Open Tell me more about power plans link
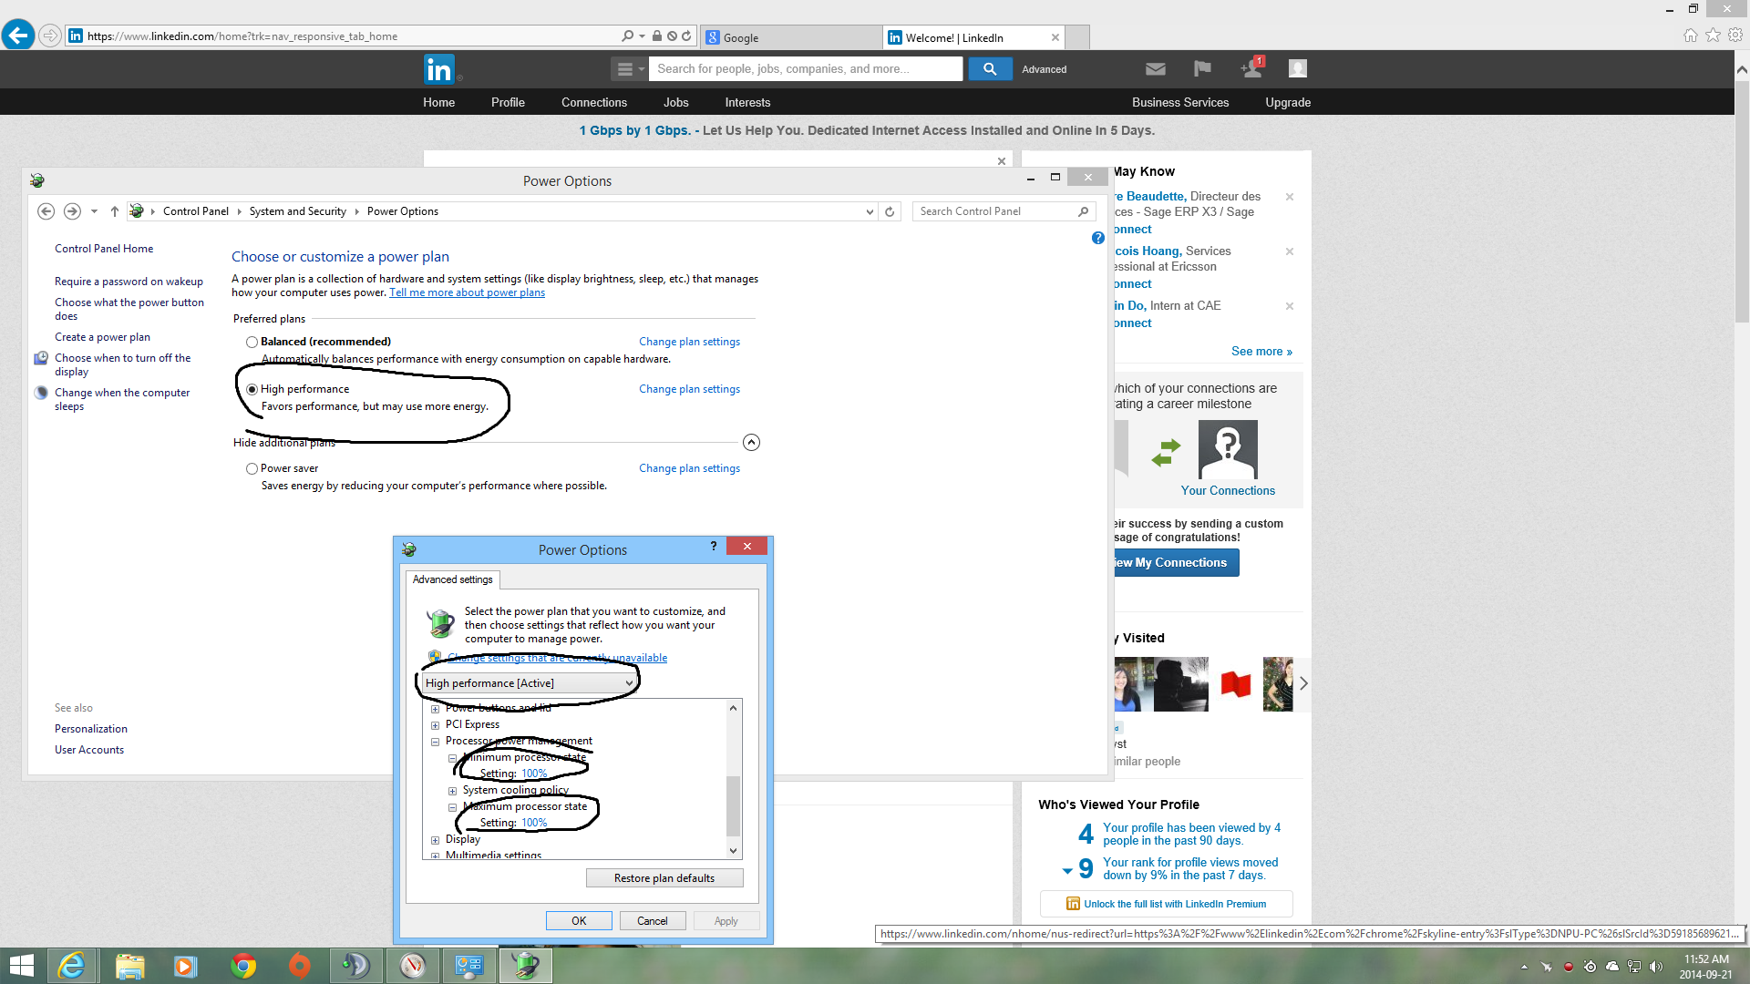The width and height of the screenshot is (1750, 984). tap(467, 293)
